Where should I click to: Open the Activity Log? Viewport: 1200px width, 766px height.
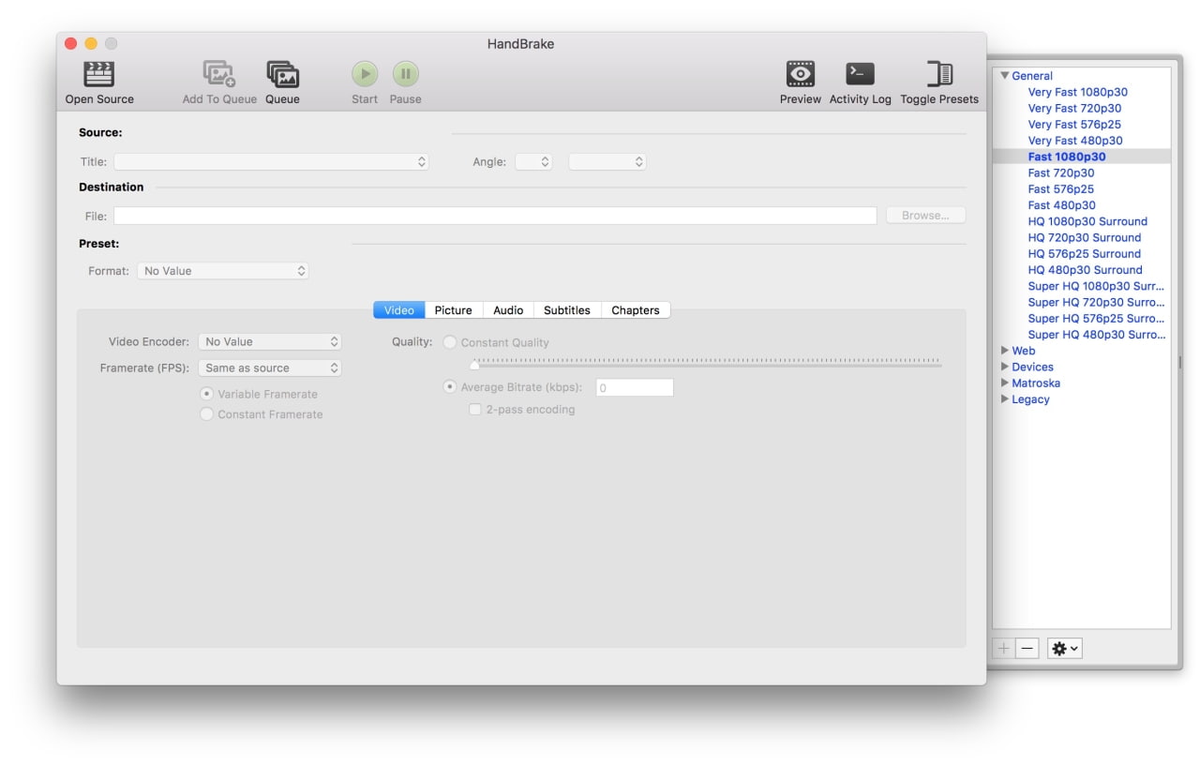[860, 73]
